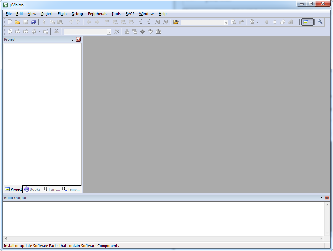Switch to the Books tab
The image size is (333, 251).
[32, 189]
